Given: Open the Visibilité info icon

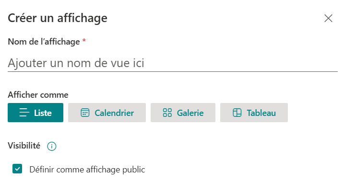Looking at the screenshot, I should coord(52,146).
